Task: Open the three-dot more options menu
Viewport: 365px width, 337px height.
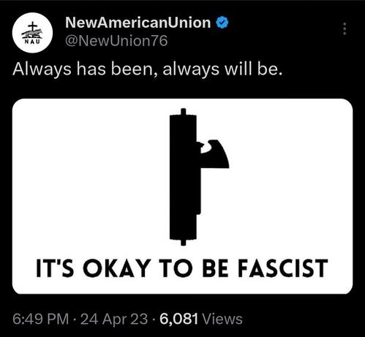Action: 345,29
